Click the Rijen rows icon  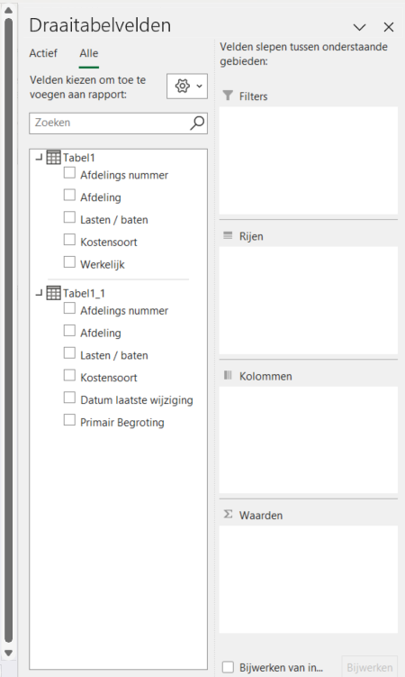point(228,236)
